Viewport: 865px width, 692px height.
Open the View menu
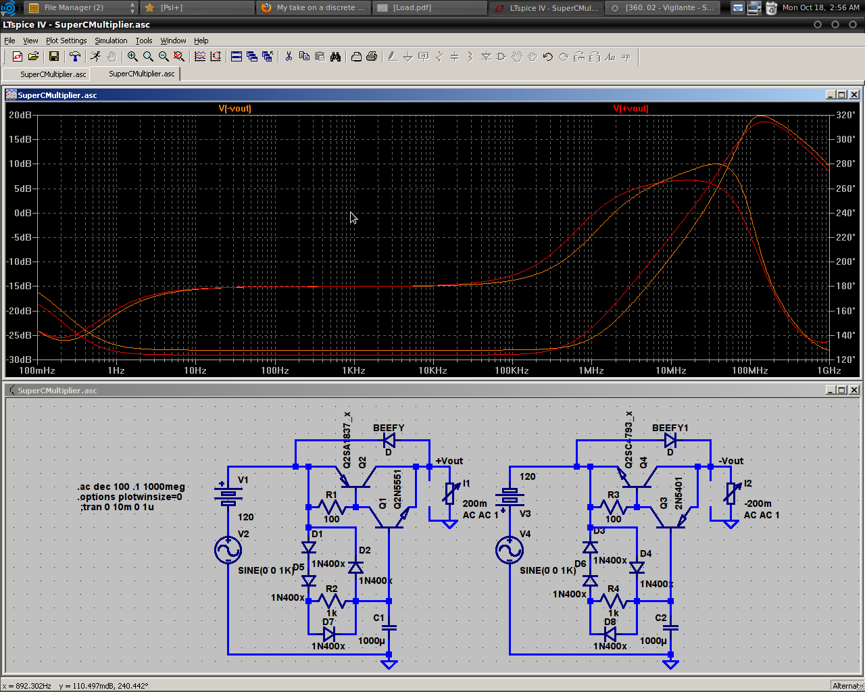[x=30, y=41]
